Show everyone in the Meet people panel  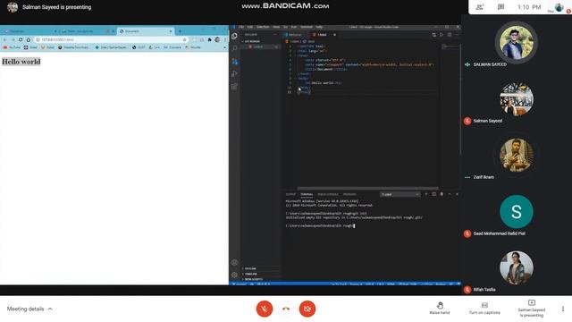[x=480, y=7]
